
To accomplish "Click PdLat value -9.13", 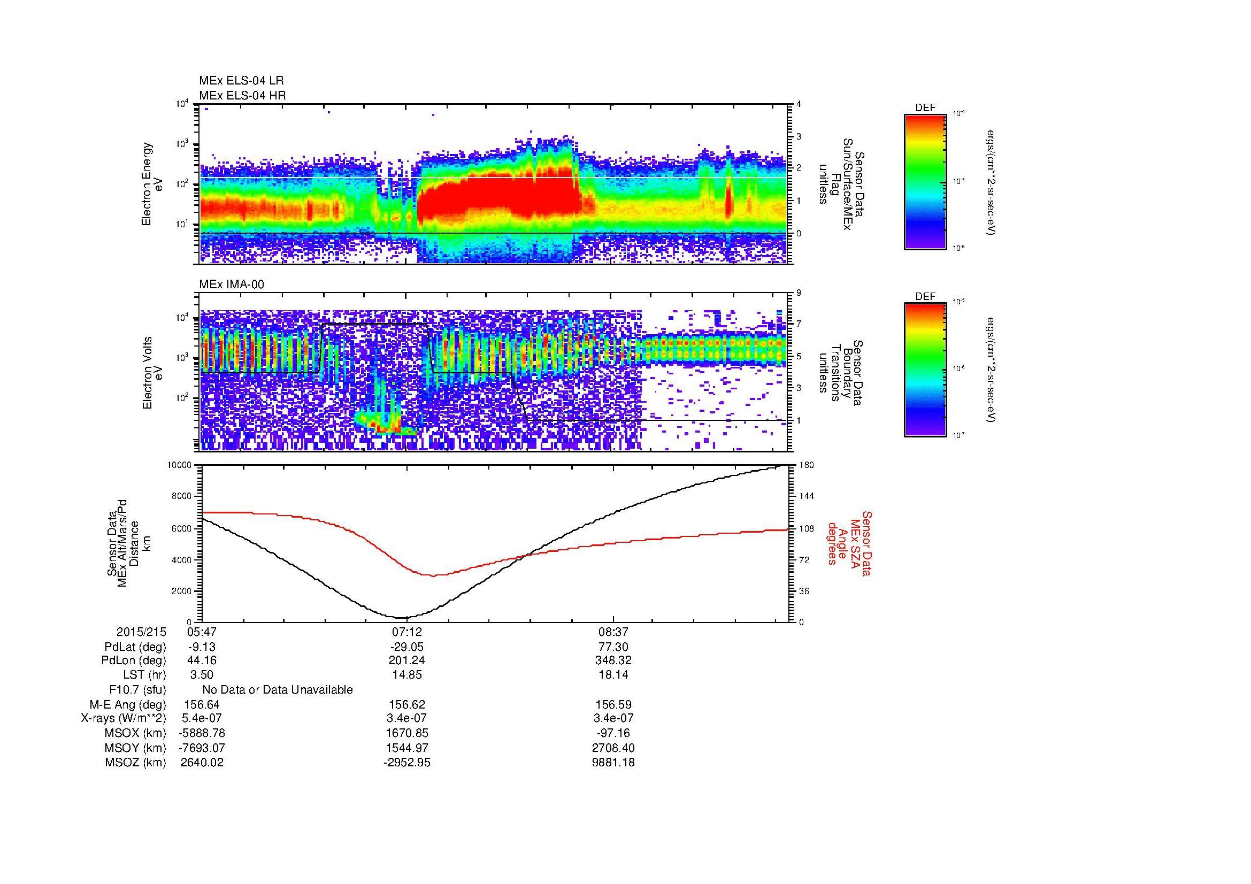I will (x=202, y=647).
